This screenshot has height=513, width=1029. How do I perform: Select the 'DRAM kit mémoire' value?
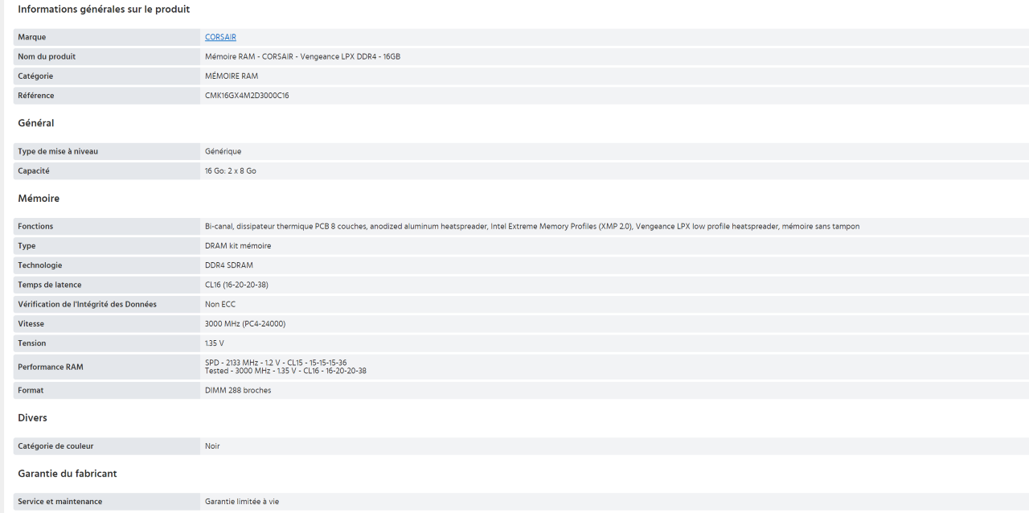(238, 245)
